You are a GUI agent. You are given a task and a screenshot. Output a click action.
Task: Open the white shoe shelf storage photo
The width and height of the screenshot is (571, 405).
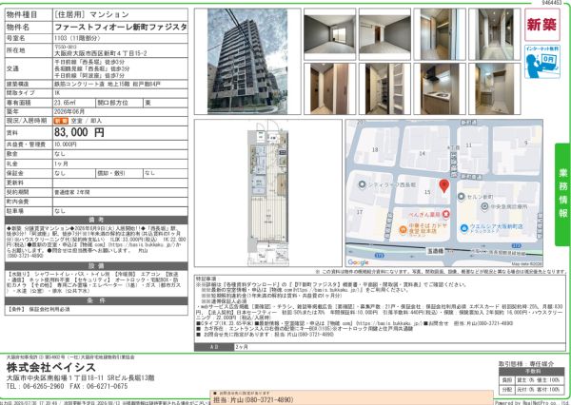tap(384, 88)
